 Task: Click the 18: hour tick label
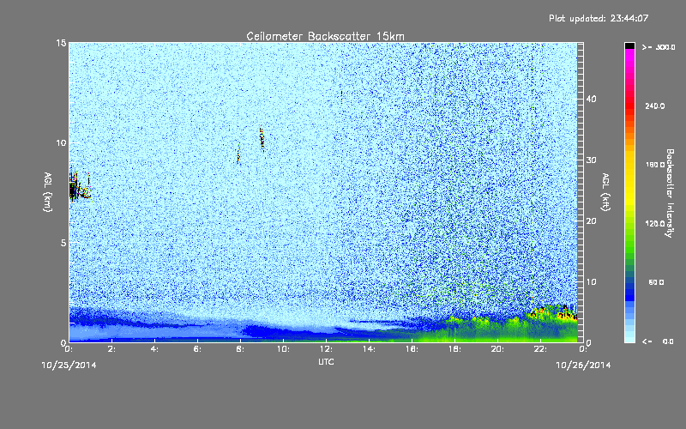(454, 349)
